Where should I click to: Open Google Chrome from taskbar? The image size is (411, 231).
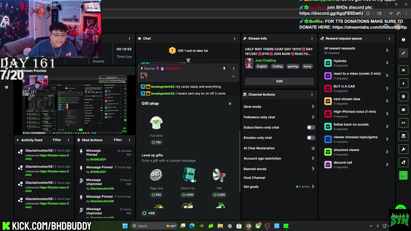[248, 226]
